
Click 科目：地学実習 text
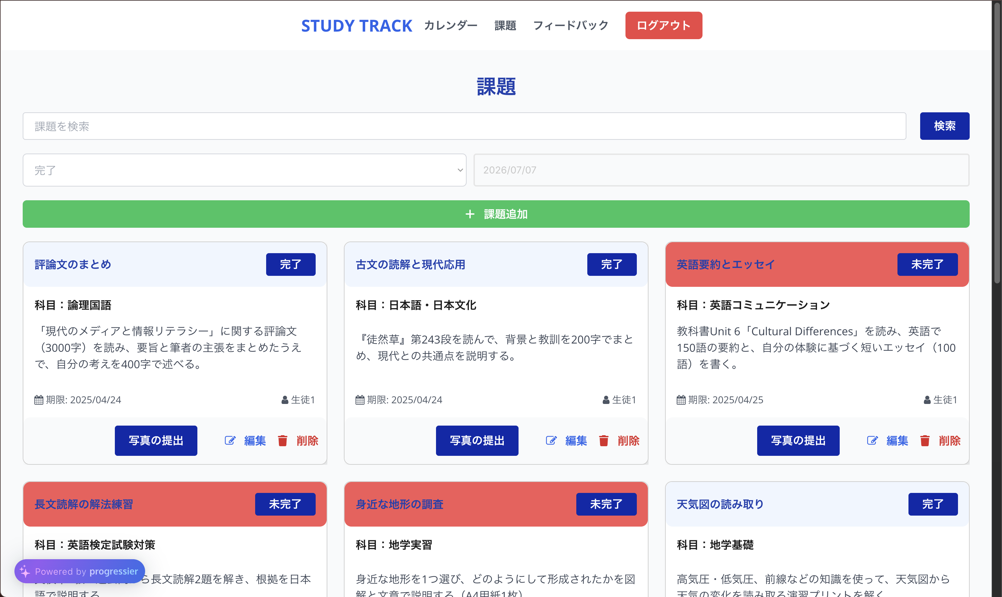click(x=394, y=545)
